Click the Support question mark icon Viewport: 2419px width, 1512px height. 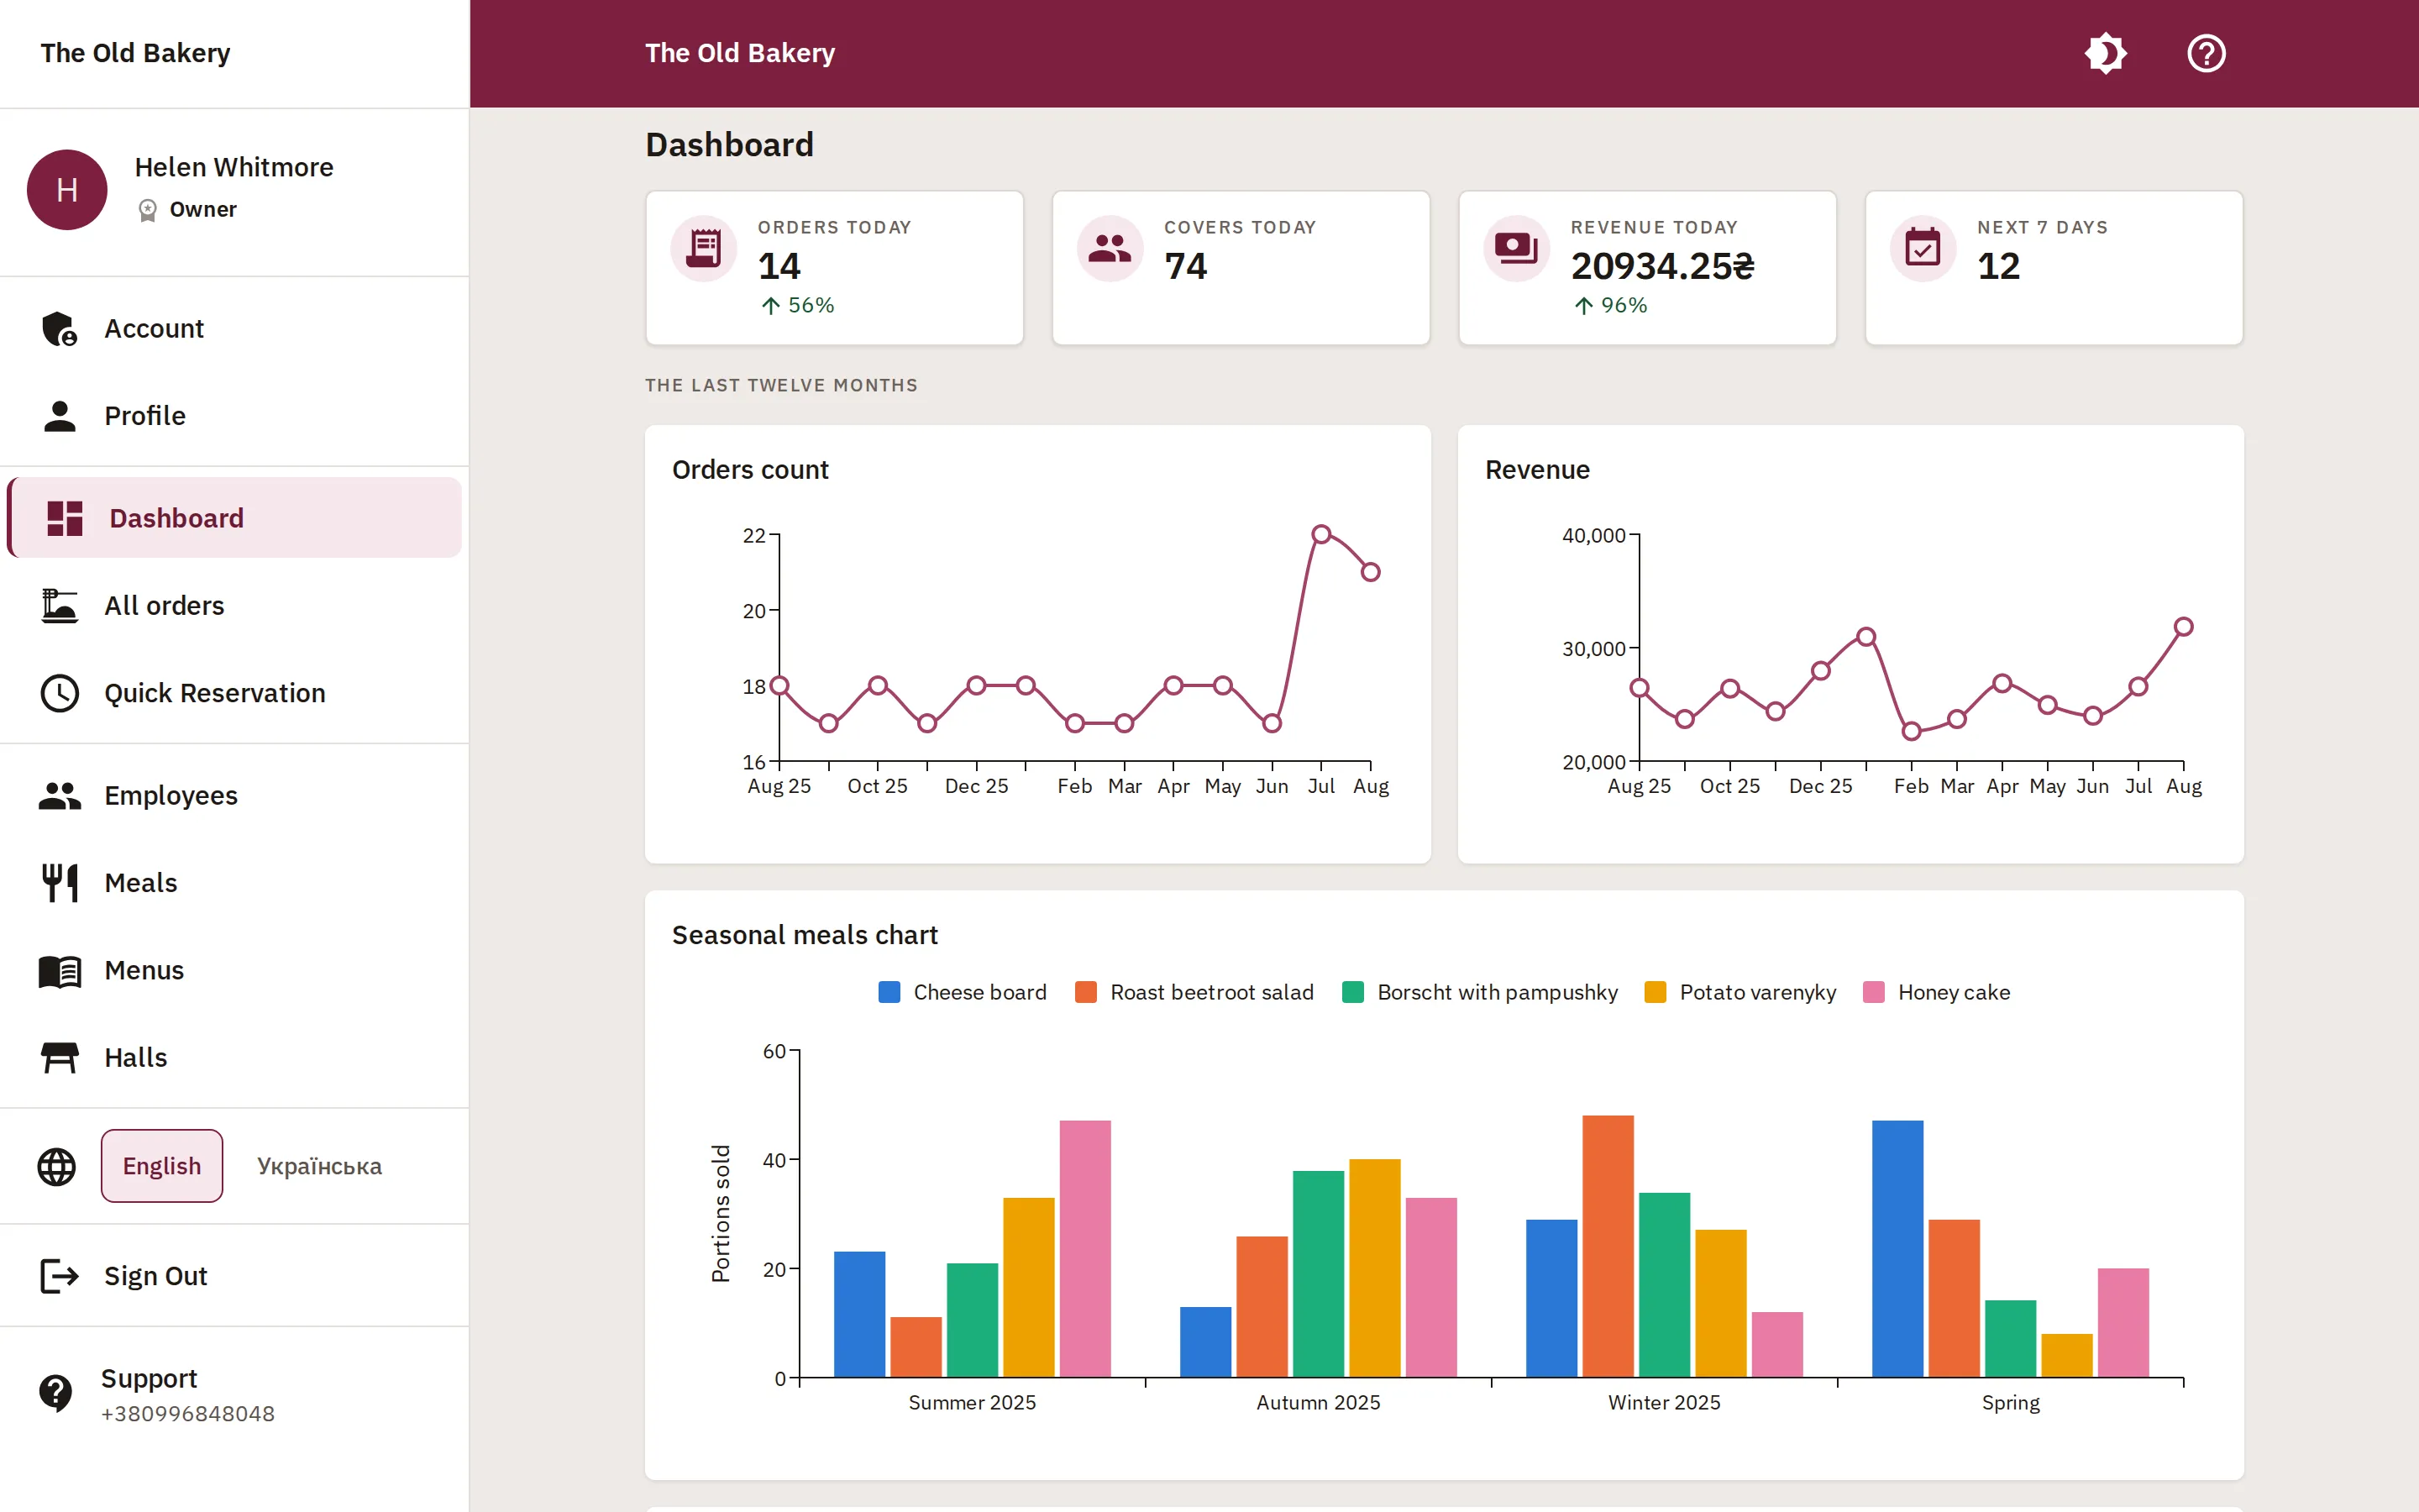[x=56, y=1392]
